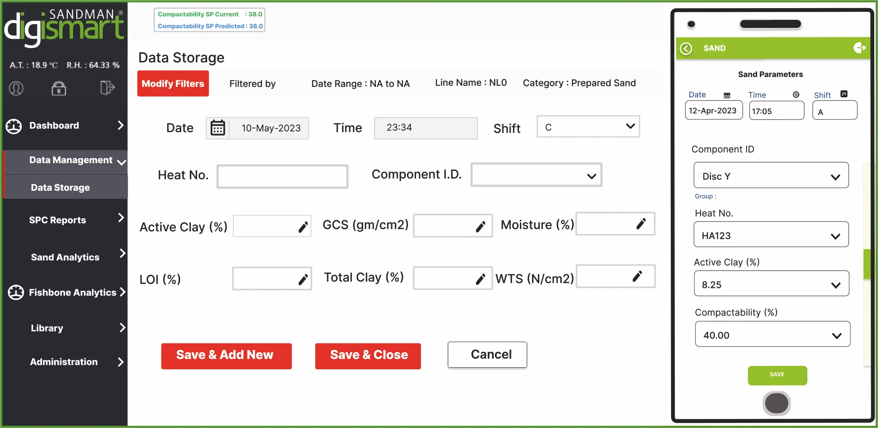
Task: Open mobile Component ID dropdown Disc Y
Action: 771,176
